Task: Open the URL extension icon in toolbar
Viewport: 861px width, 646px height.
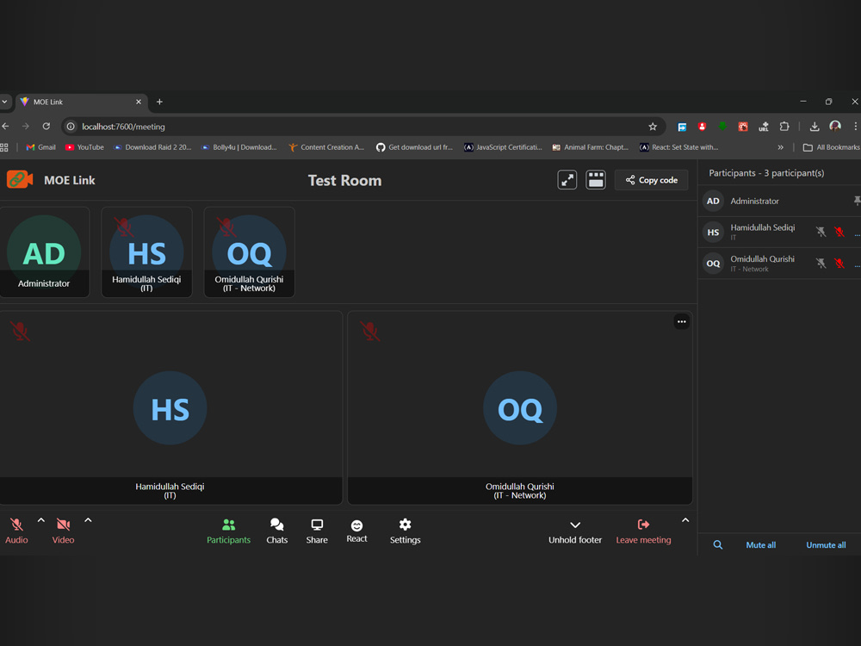Action: click(x=763, y=127)
